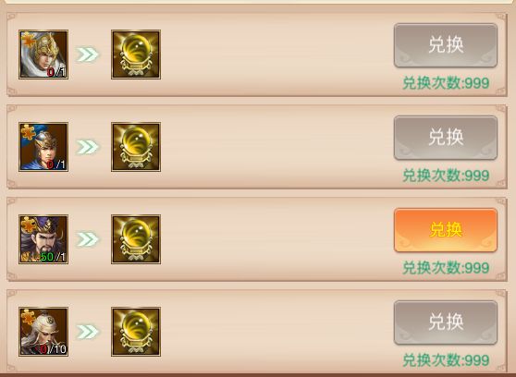Viewport: 516px width, 377px height.
Task: Tap the double-arrow beside golden-helmet hero
Action: (x=87, y=55)
